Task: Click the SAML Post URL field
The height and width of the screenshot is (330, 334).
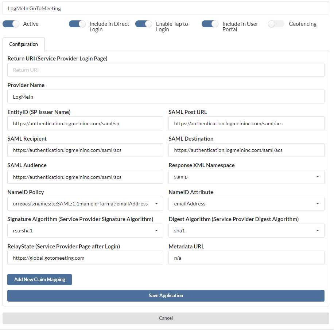Action: click(x=246, y=123)
